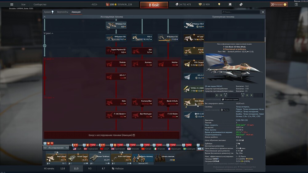Image resolution: width=308 pixels, height=173 pixels.
Task: Open the DOVAKIN_228 player profile
Action: (x=124, y=4)
